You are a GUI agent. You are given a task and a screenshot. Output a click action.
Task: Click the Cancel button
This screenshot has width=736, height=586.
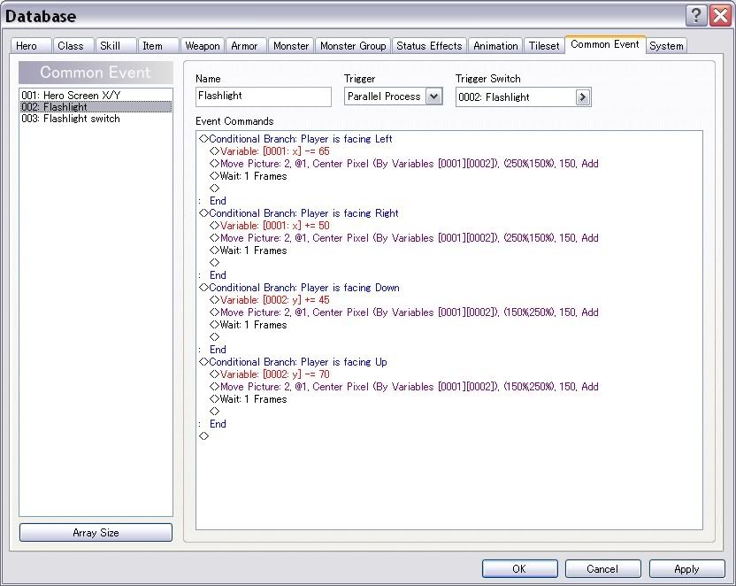point(602,569)
